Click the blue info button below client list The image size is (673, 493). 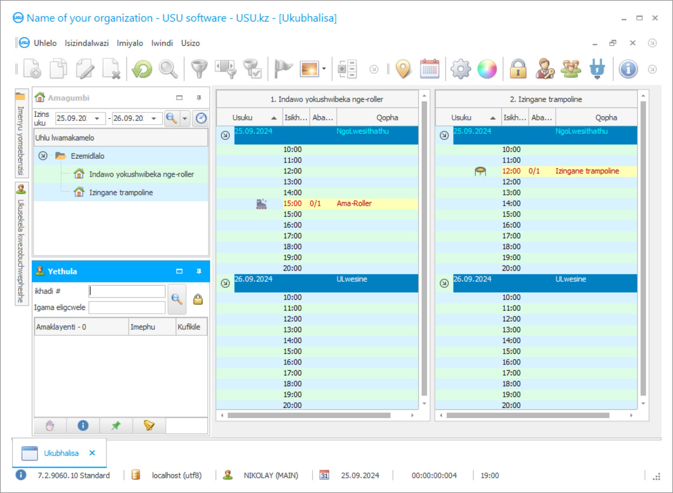tap(83, 426)
